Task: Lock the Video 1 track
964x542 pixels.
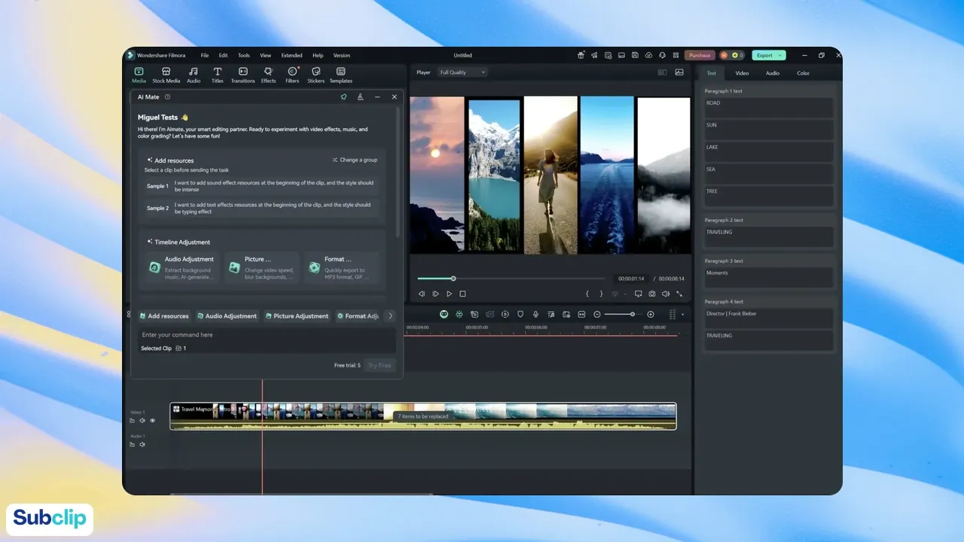Action: pyautogui.click(x=133, y=421)
